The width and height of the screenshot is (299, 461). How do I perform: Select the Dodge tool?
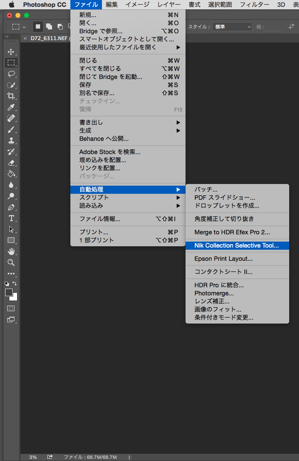point(11,196)
